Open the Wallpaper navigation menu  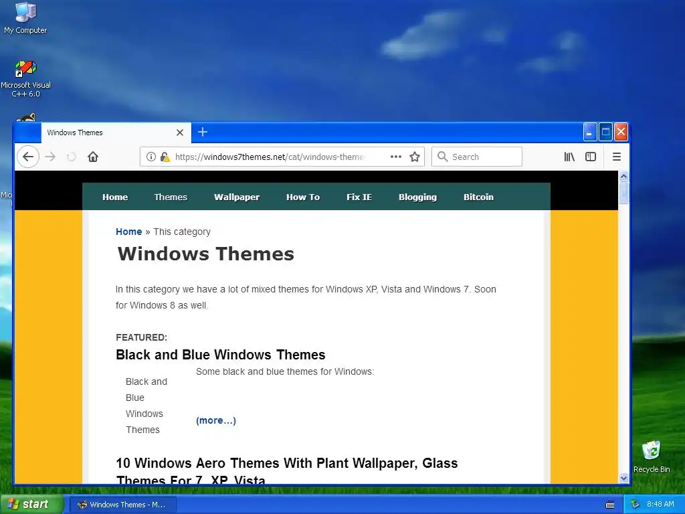(x=237, y=197)
